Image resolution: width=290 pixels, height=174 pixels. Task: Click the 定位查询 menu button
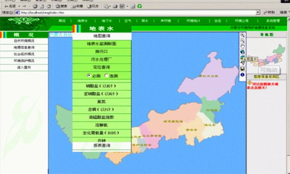[102, 67]
